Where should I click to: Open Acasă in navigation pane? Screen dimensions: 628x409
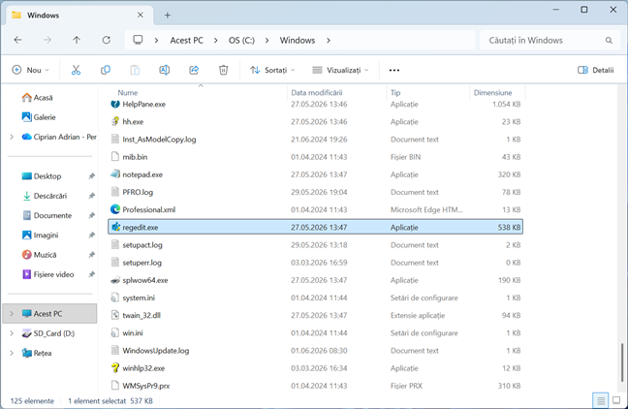coord(37,98)
